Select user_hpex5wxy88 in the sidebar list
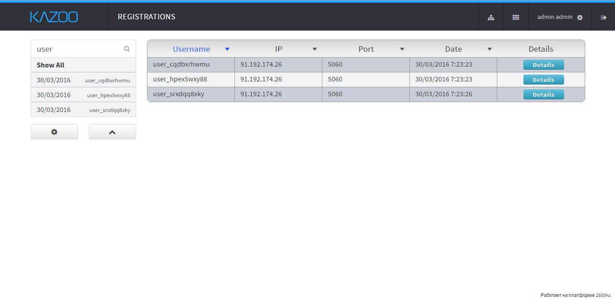Image resolution: width=615 pixels, height=300 pixels. pos(83,95)
